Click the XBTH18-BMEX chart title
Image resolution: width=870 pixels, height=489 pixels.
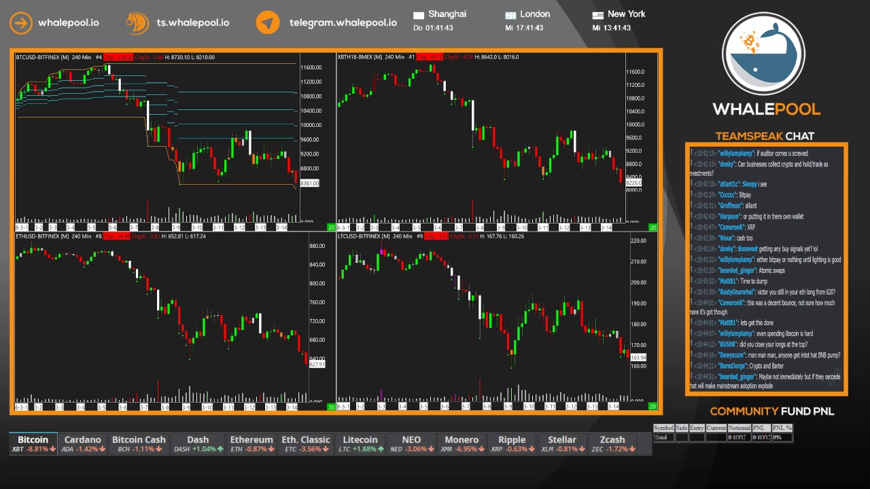point(360,57)
